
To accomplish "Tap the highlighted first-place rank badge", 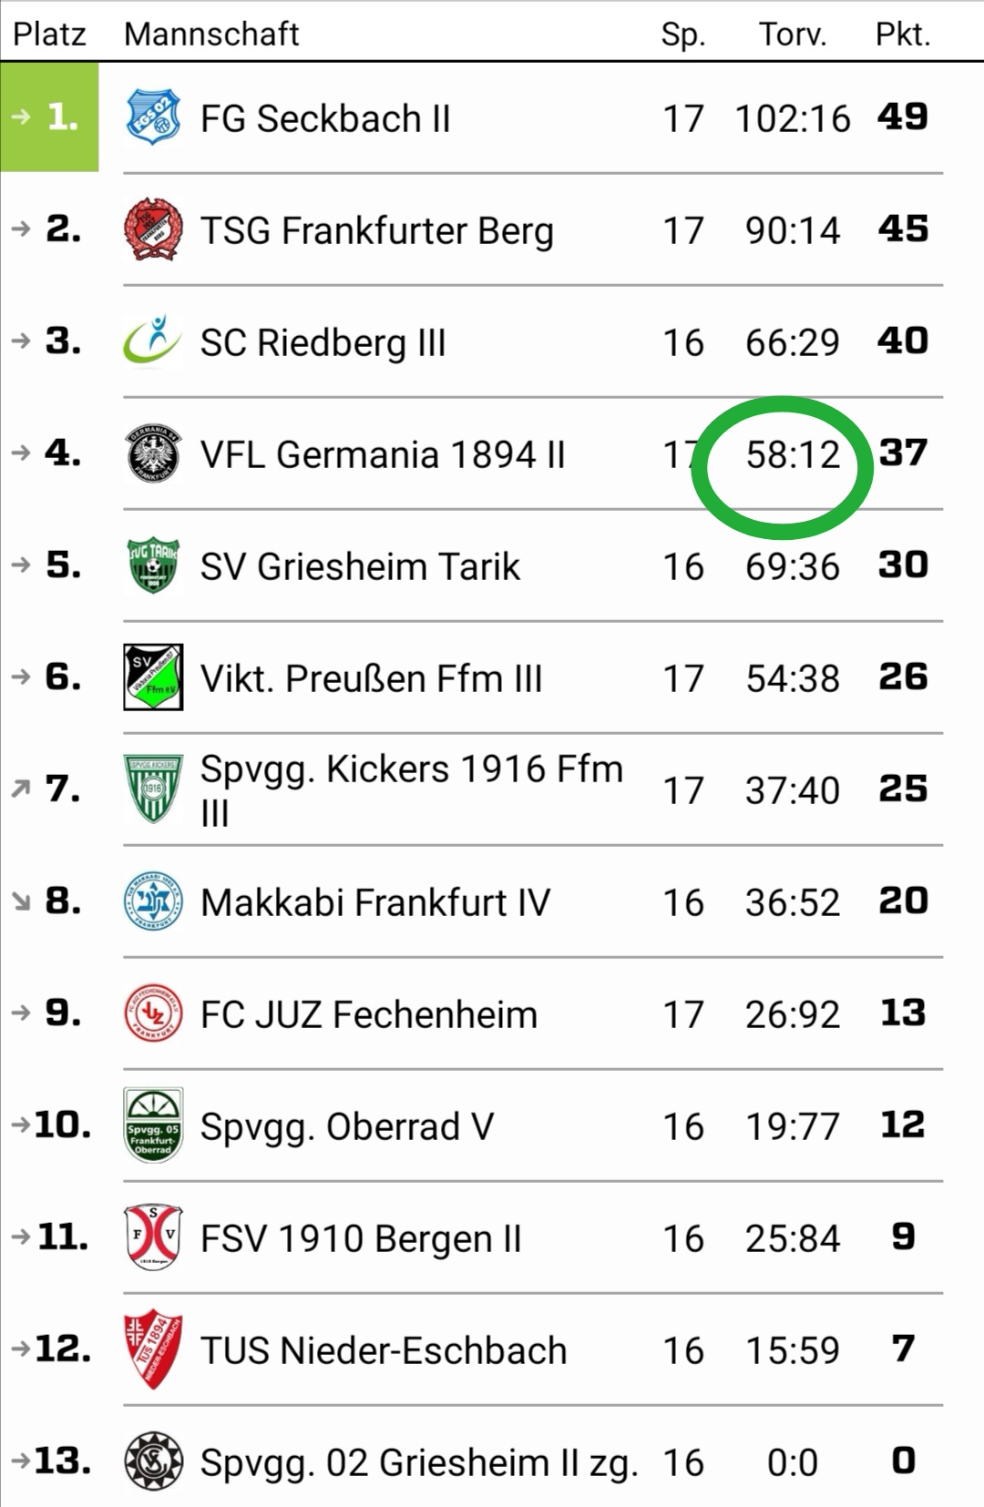I will pos(49,117).
